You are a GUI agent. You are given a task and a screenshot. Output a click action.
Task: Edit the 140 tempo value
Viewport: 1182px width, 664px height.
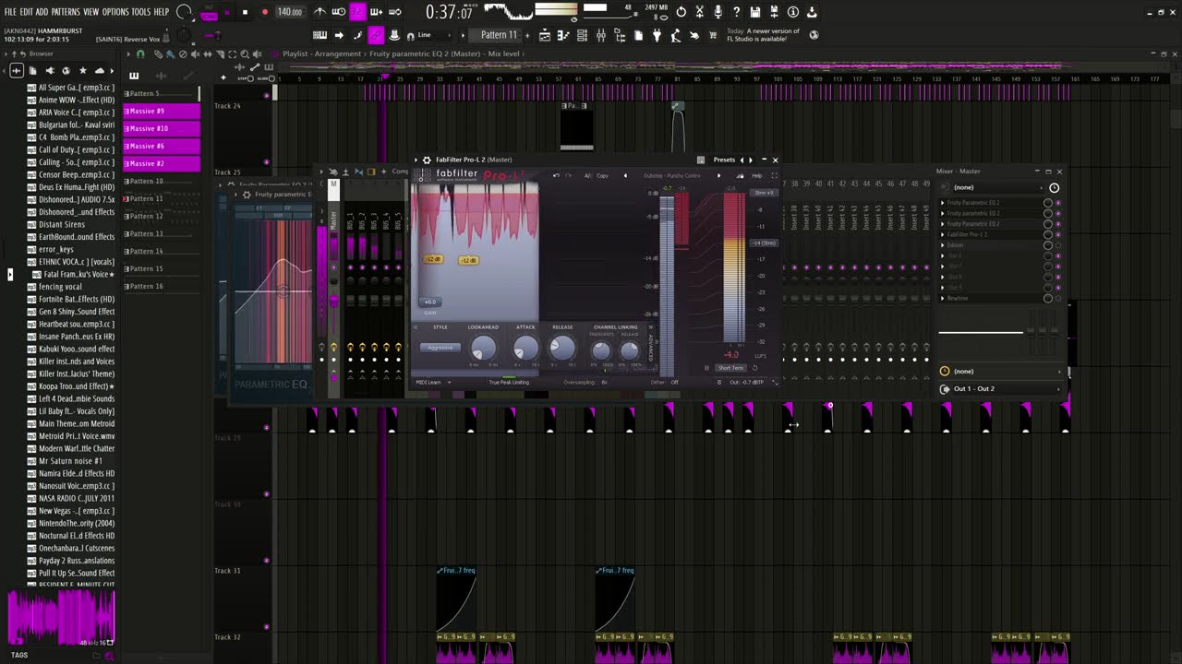click(x=290, y=12)
